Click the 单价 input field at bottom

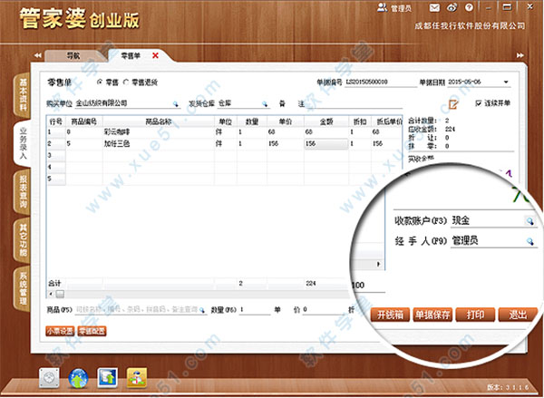pos(325,310)
